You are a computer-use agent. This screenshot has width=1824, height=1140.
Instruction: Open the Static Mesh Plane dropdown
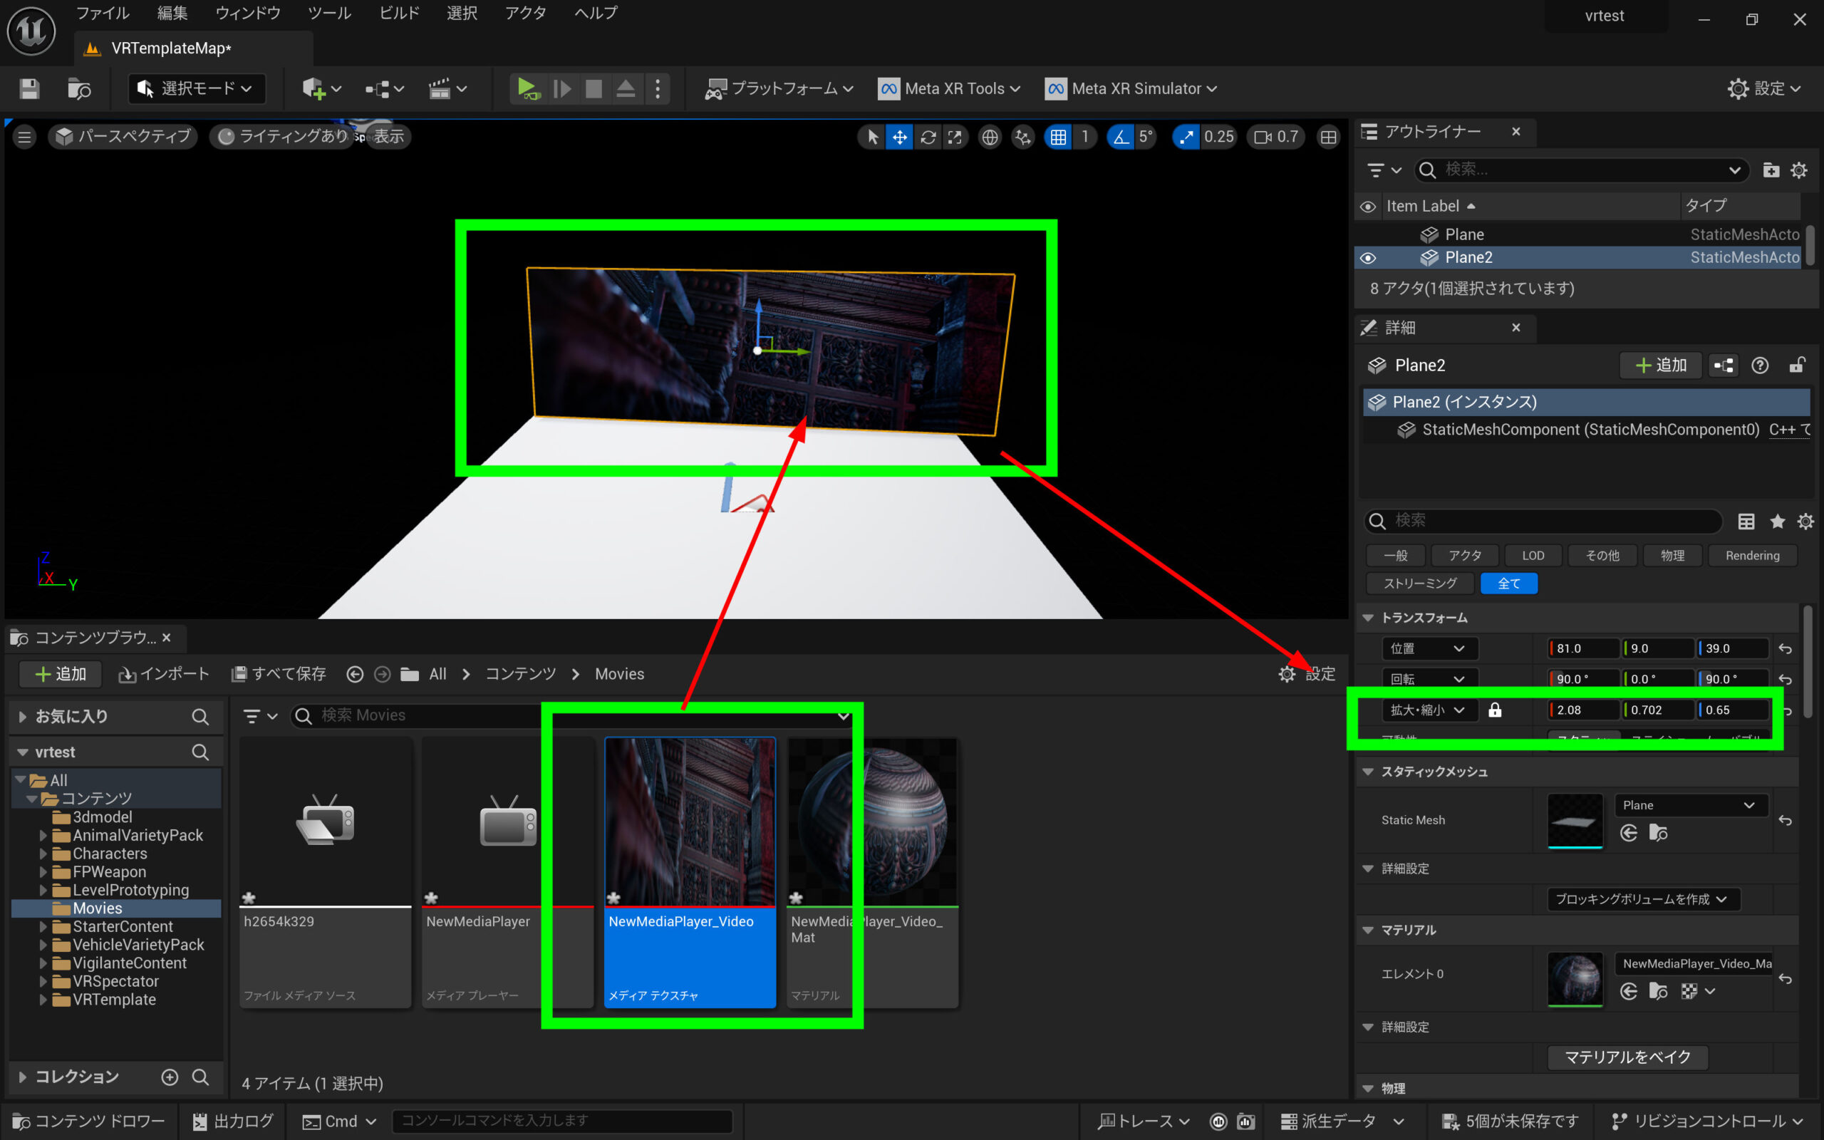pyautogui.click(x=1689, y=805)
